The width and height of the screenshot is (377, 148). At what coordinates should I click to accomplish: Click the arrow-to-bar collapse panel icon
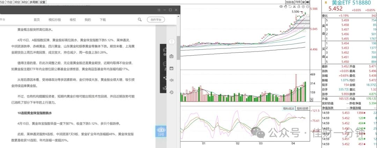(x=308, y=2)
